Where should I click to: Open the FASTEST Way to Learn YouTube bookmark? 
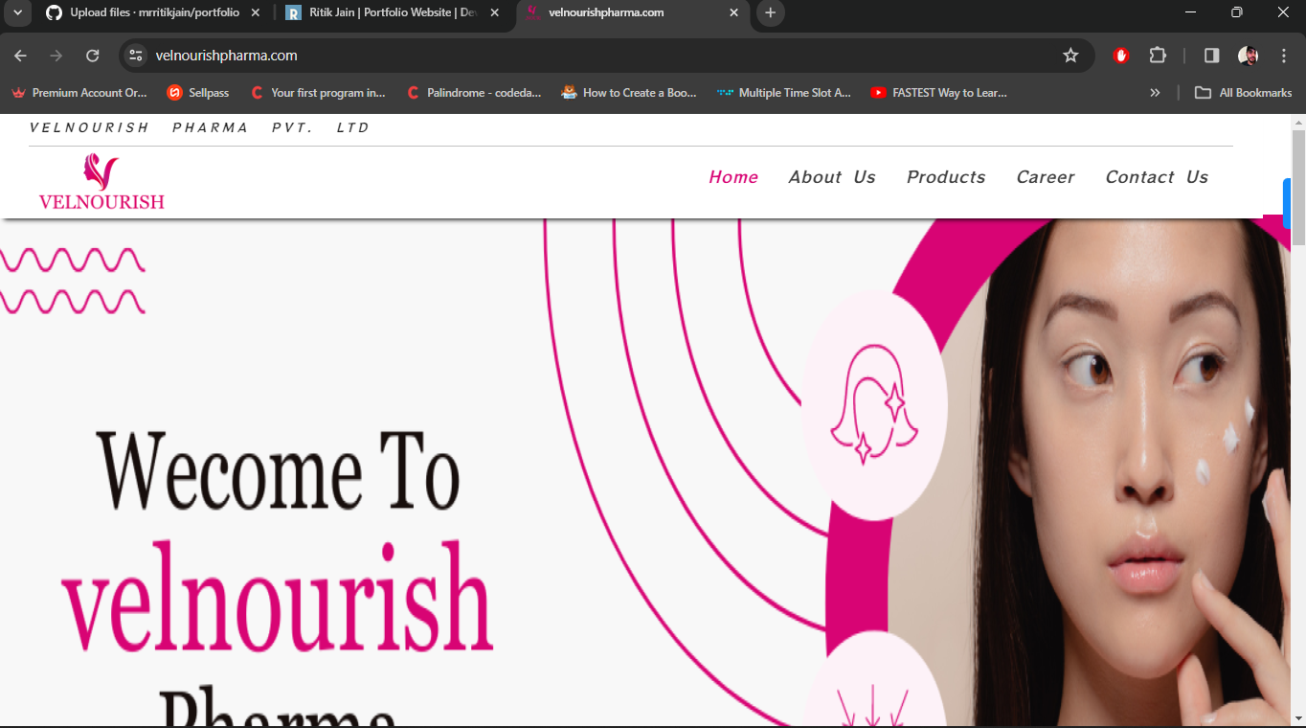point(939,93)
